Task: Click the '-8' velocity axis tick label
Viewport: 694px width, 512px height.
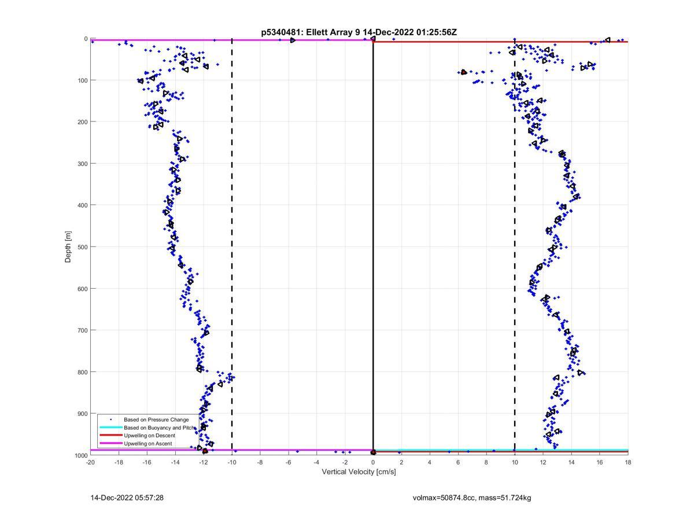Action: click(x=260, y=462)
